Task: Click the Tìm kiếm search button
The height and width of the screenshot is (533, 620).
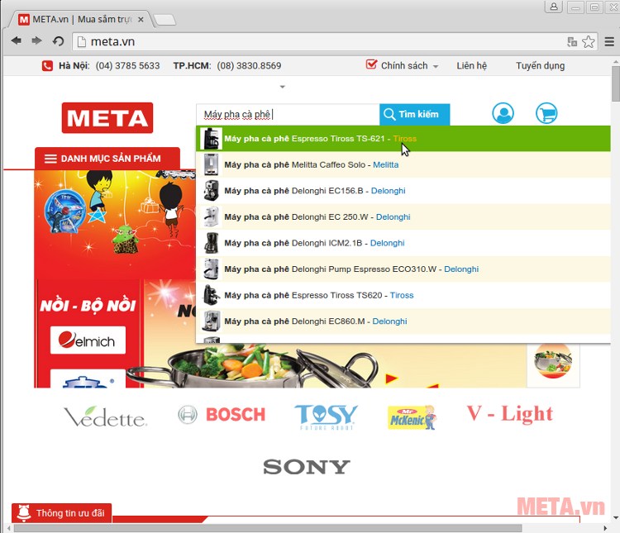Action: click(x=414, y=114)
